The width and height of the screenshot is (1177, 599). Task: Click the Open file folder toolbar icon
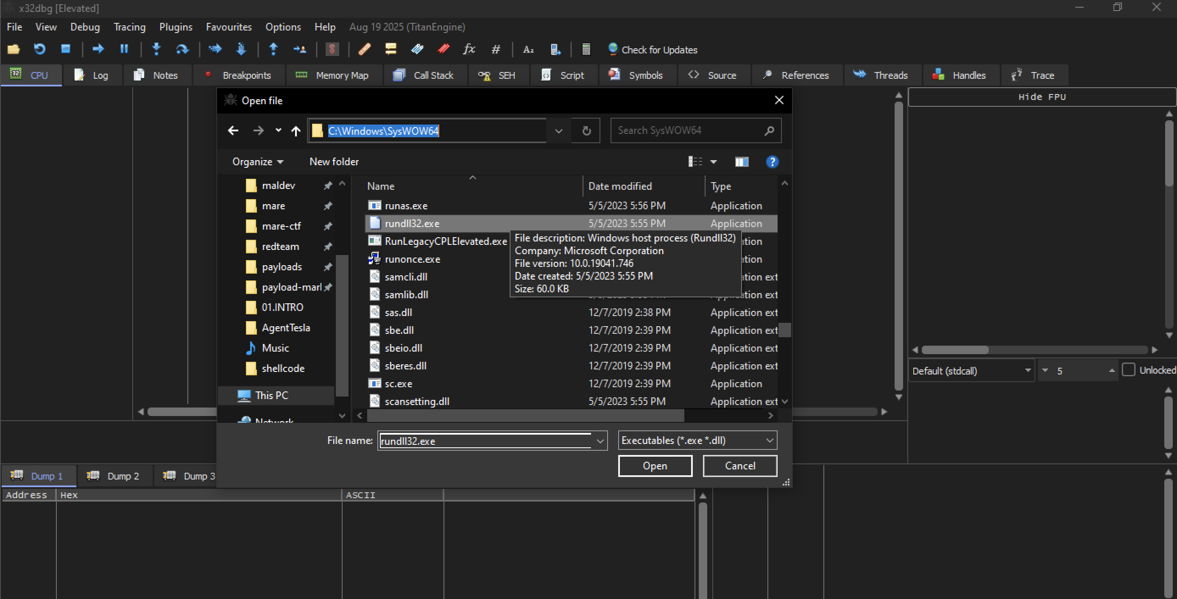(14, 49)
